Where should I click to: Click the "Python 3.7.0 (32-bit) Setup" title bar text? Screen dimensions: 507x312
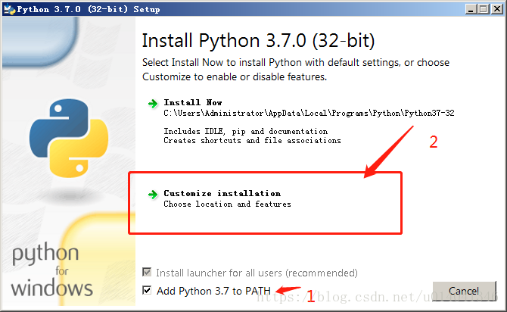pos(89,9)
